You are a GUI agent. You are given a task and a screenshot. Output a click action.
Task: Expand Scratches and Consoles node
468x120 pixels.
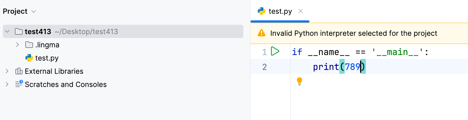pos(7,84)
